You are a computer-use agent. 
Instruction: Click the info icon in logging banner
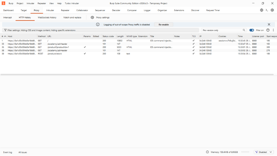pos(98,24)
